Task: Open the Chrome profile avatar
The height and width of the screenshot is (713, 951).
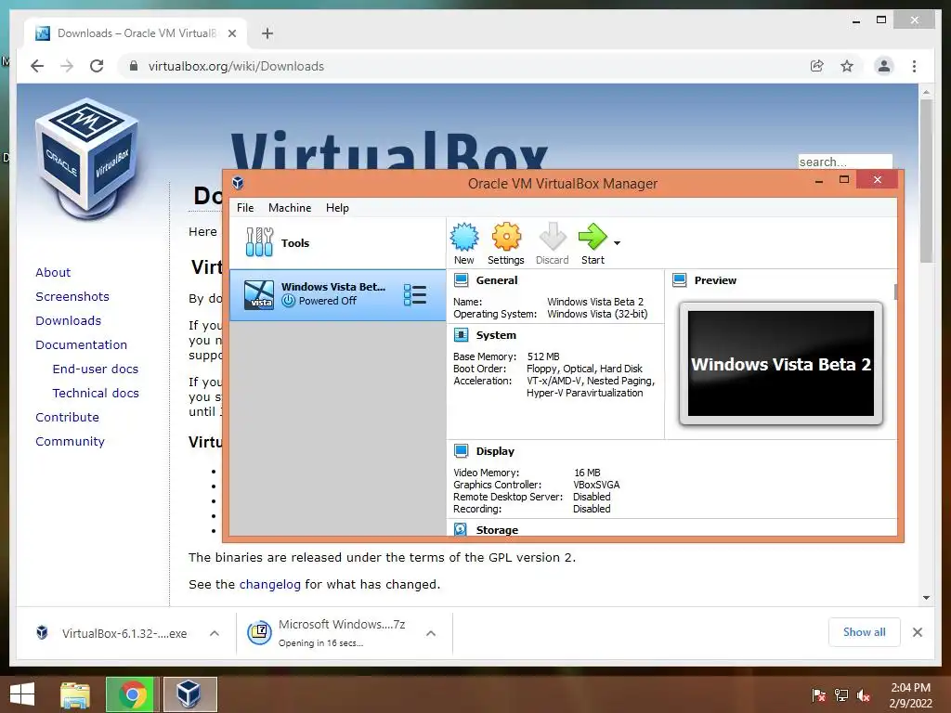Action: (x=884, y=66)
